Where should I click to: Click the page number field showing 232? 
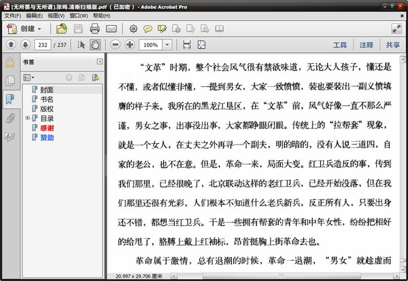[x=44, y=45]
